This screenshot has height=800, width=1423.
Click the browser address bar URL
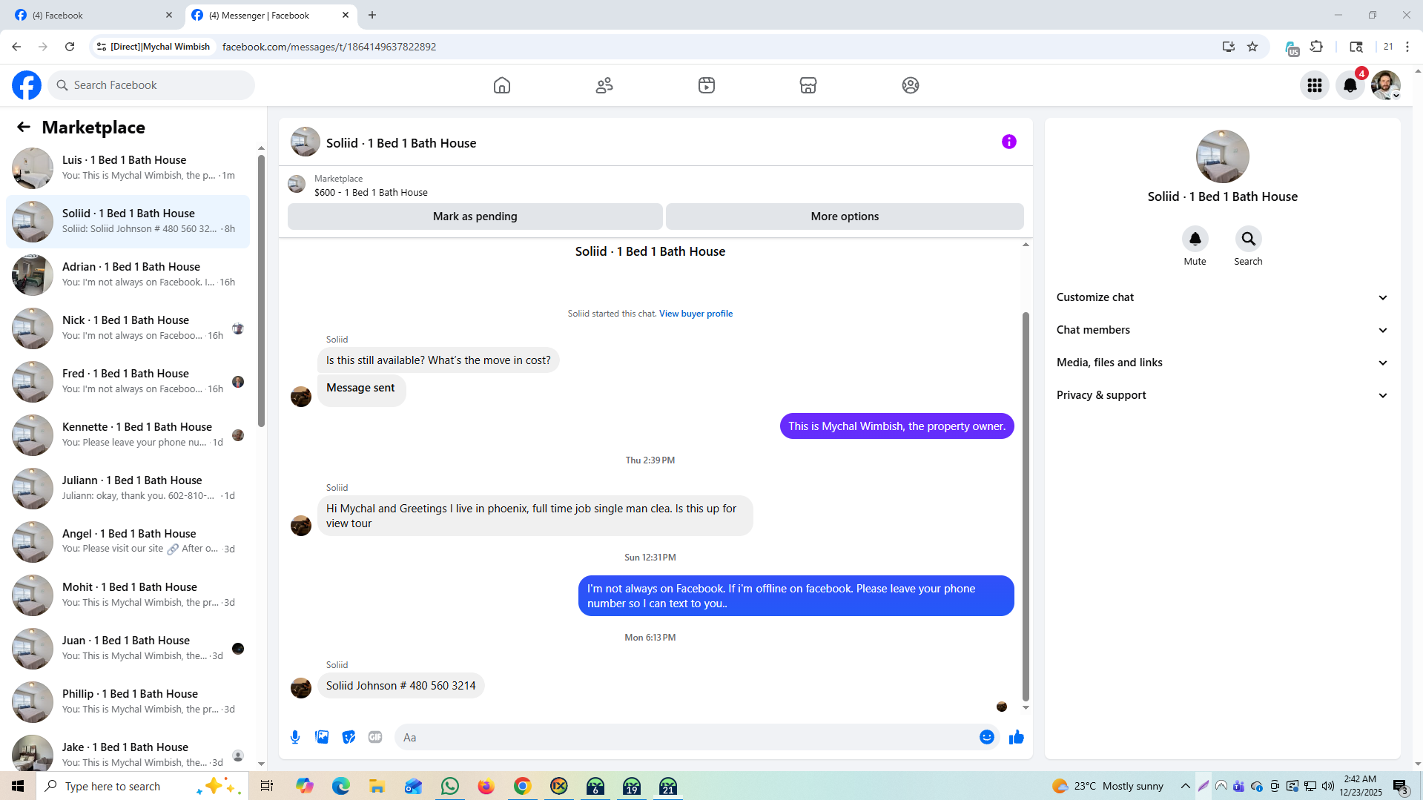(x=329, y=47)
